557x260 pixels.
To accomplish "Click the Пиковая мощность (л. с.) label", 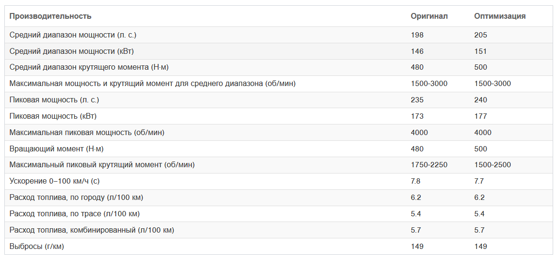I will [54, 100].
